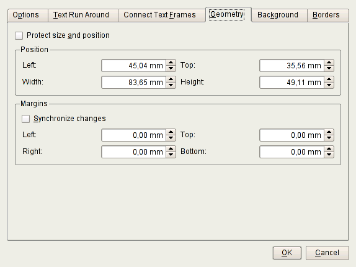Increase the Position Left value using up arrow
356x267 pixels.
171,63
